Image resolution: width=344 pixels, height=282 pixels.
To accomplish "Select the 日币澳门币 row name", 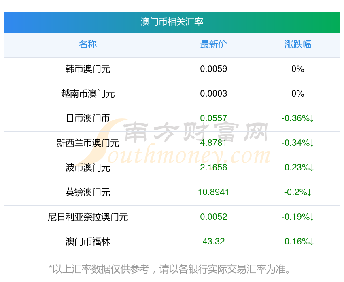I will [88, 118].
